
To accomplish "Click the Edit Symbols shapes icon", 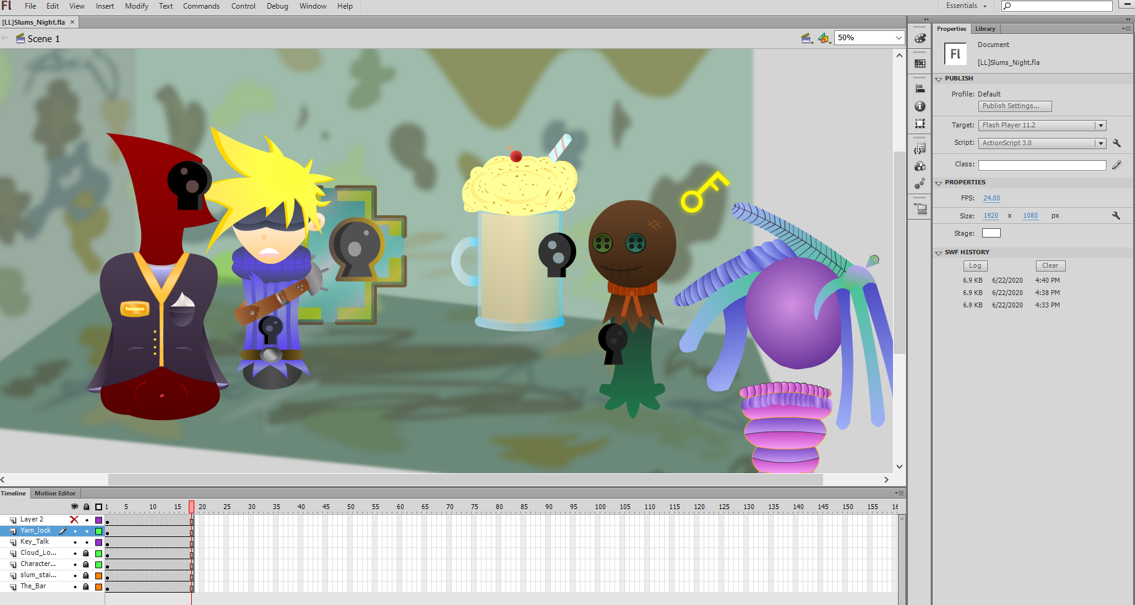I will point(824,38).
